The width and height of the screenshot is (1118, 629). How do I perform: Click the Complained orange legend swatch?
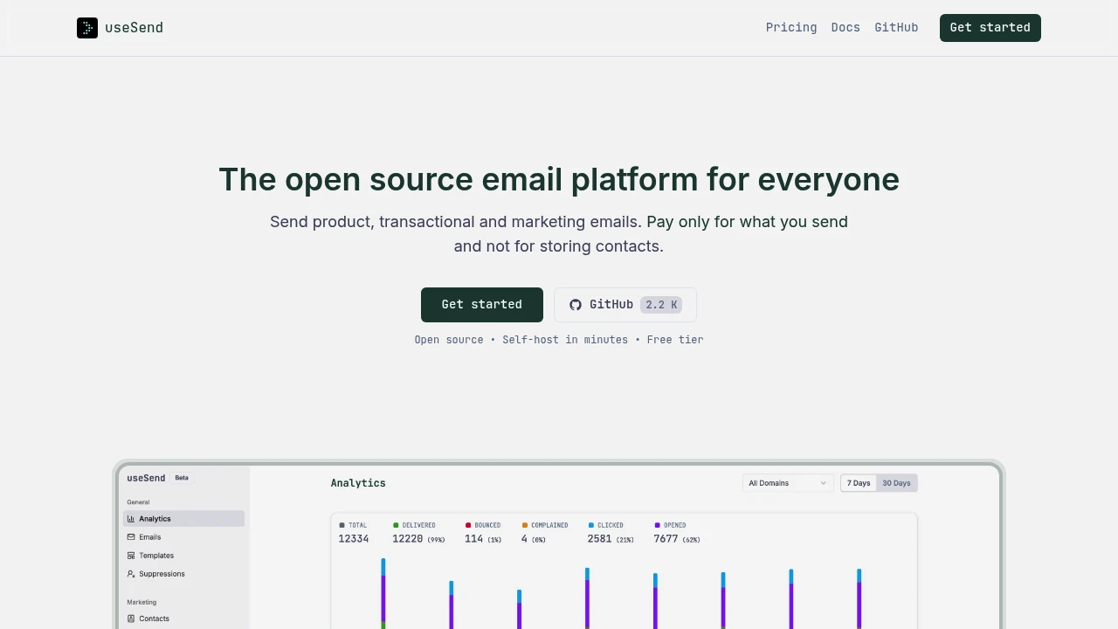click(x=525, y=525)
